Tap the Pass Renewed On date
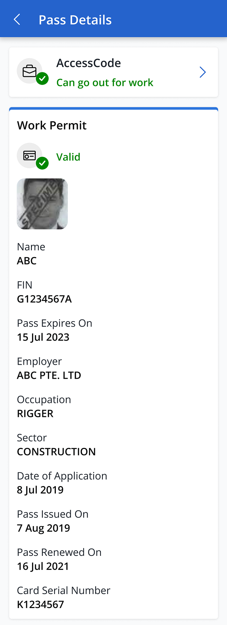Viewport: 227px width, 625px height. 43,566
